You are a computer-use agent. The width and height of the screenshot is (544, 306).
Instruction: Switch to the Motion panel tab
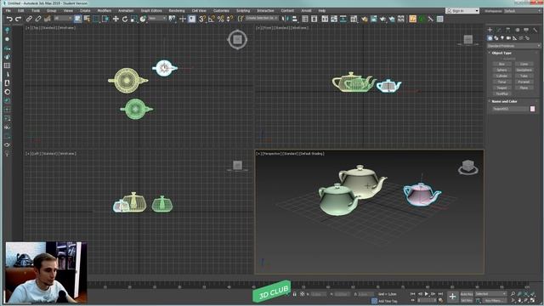point(517,30)
